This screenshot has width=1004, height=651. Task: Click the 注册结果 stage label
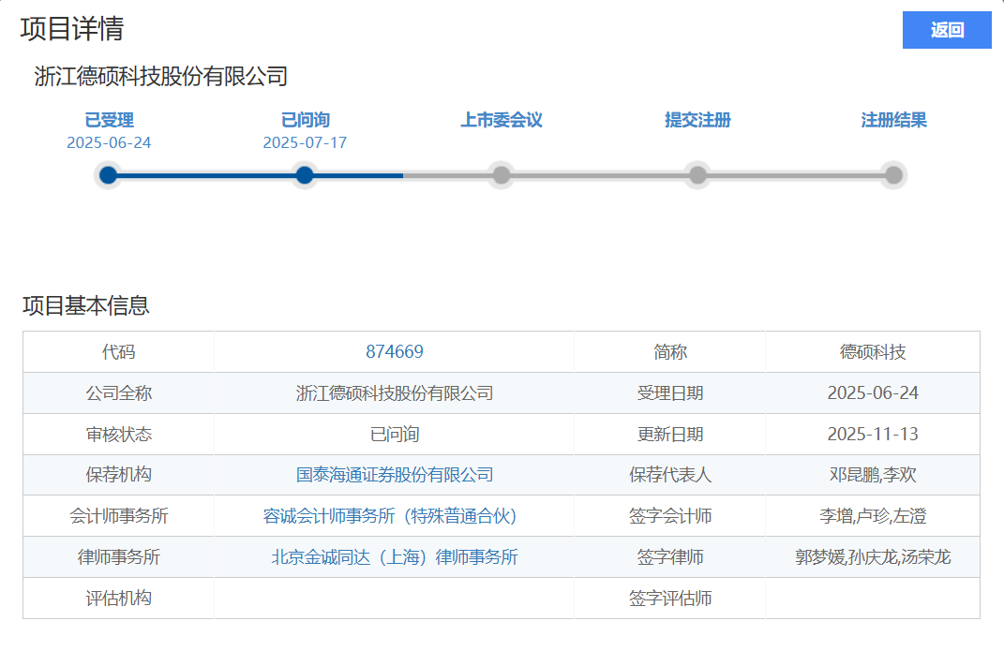point(893,120)
